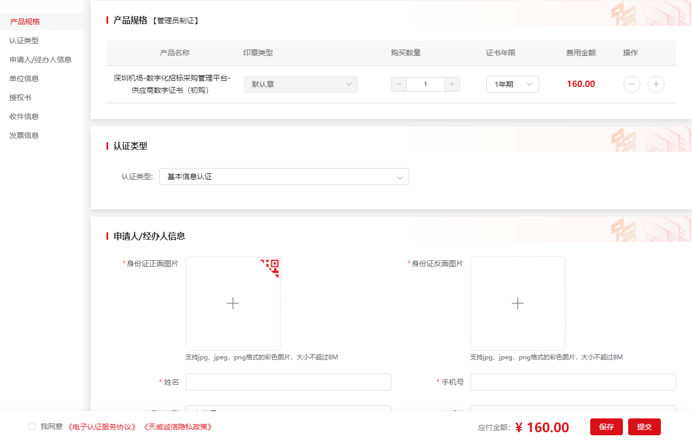Click the circular plus icon in 操作 column

tap(656, 84)
